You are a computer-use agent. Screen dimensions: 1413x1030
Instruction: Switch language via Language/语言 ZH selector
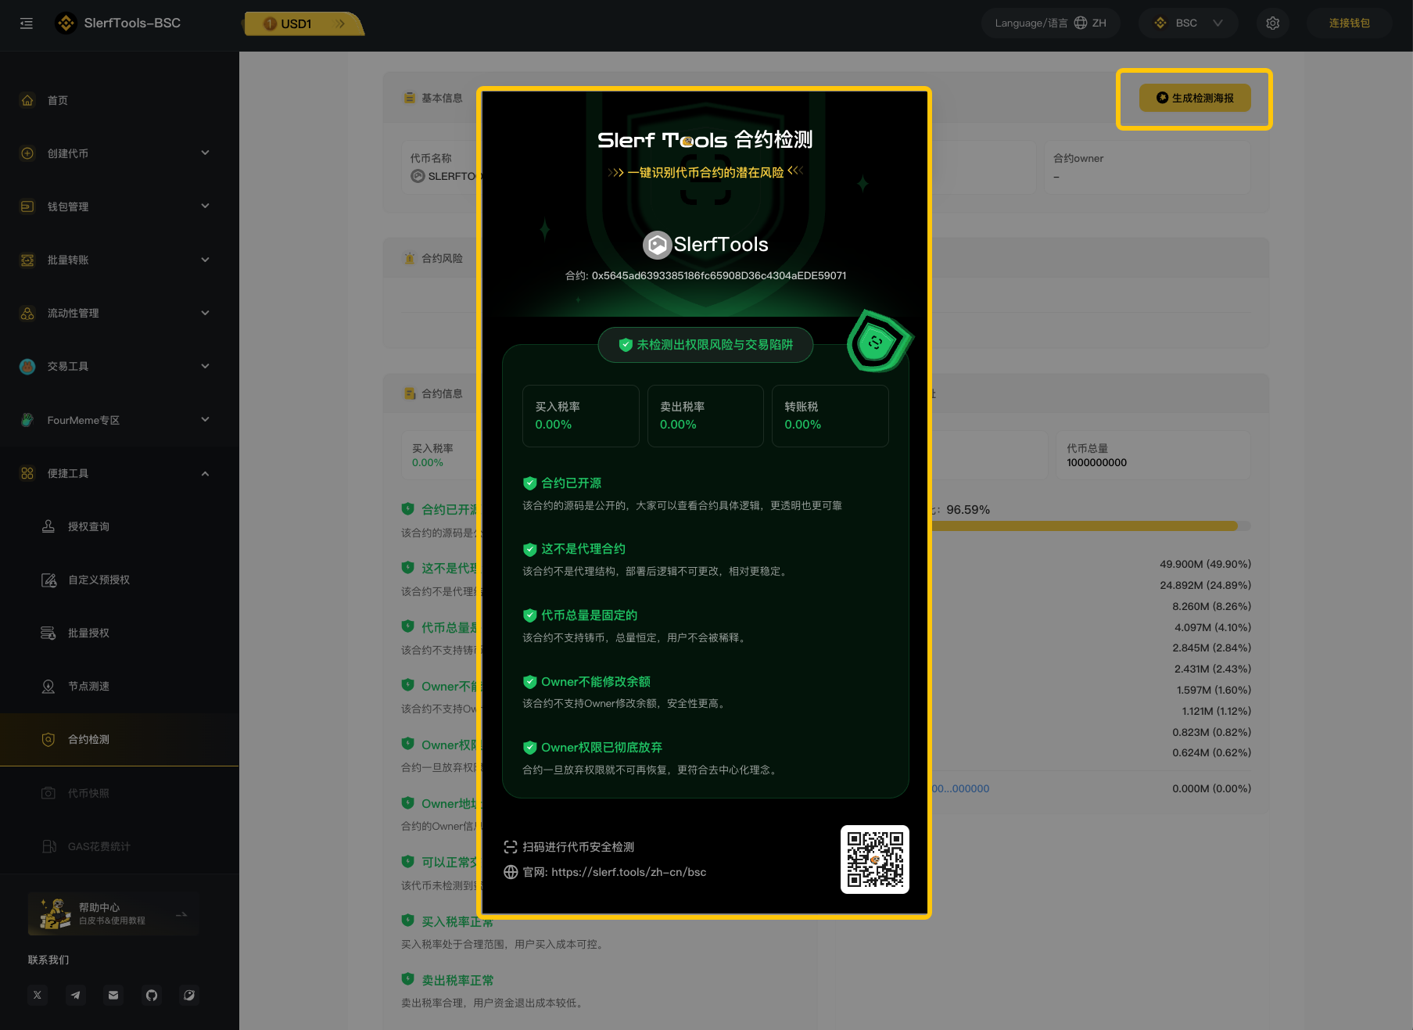pos(1050,23)
